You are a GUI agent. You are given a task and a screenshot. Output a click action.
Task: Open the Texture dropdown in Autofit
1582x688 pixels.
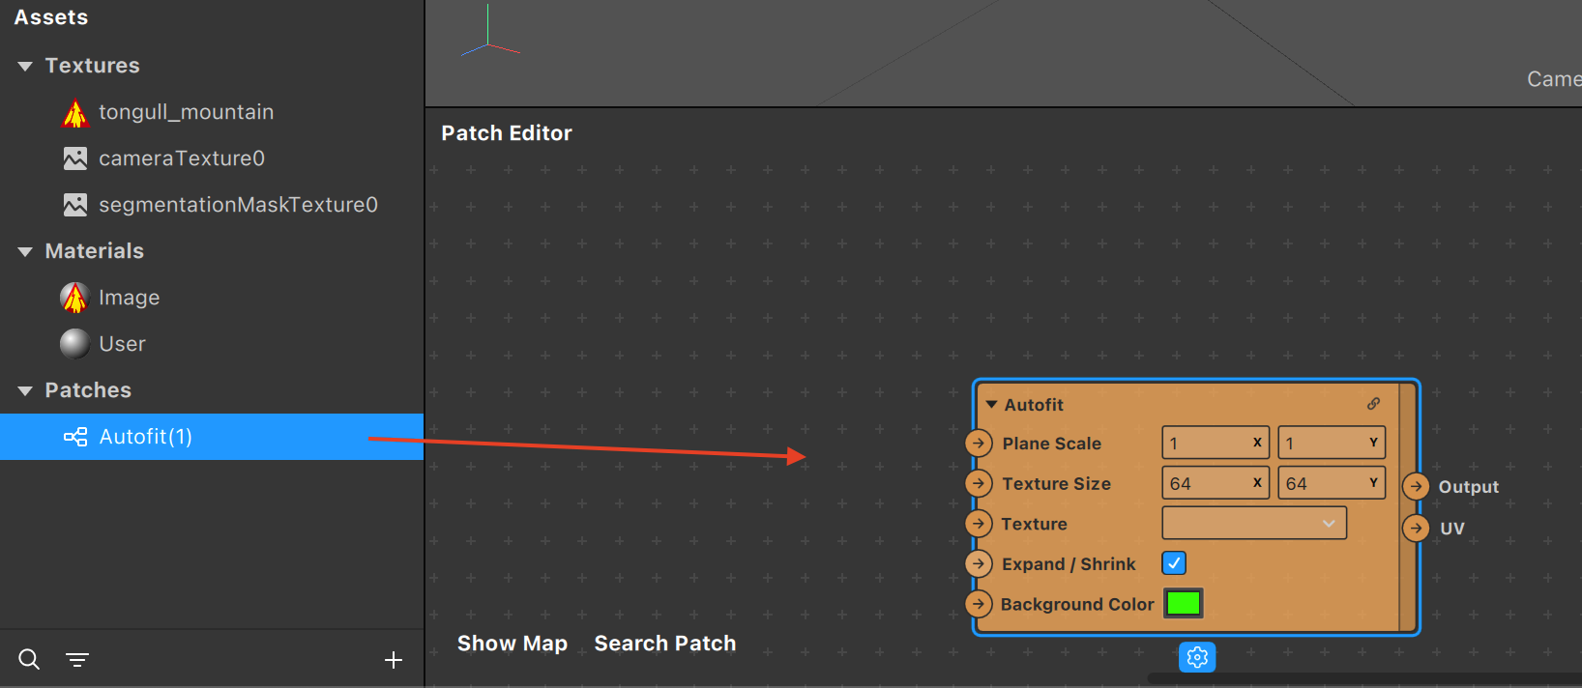[x=1254, y=523]
